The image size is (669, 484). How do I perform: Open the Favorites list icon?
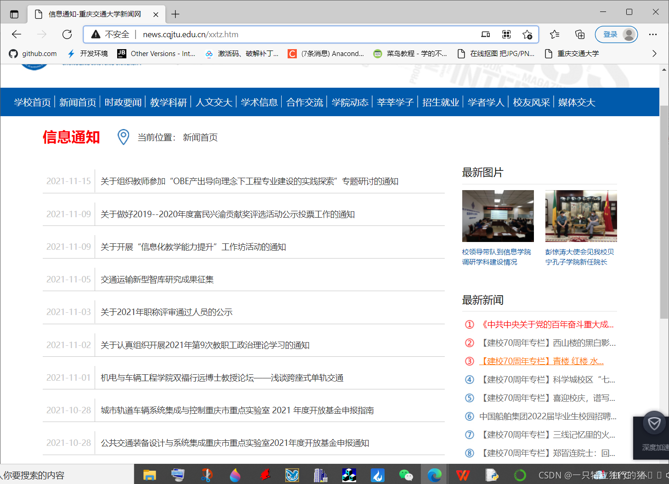pos(555,34)
